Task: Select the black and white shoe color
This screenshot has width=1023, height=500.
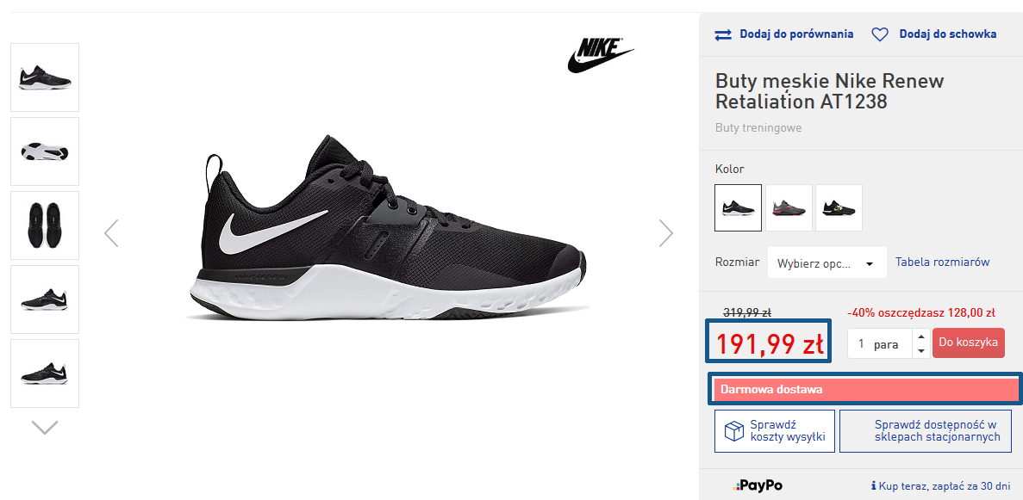Action: pyautogui.click(x=738, y=207)
